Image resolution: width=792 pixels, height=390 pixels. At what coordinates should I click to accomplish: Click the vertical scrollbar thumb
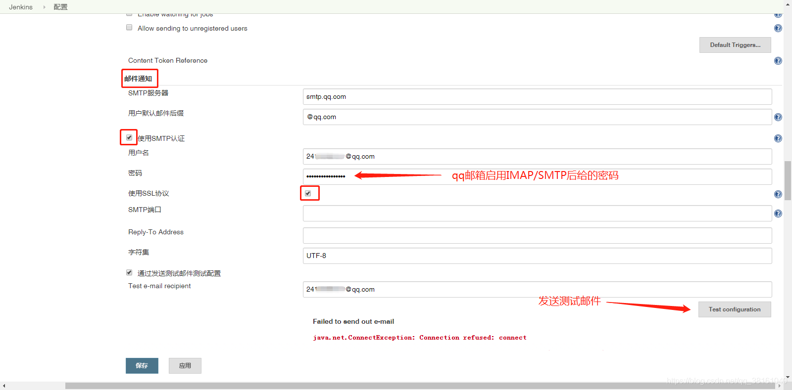point(788,180)
